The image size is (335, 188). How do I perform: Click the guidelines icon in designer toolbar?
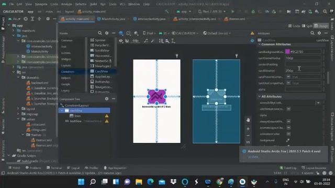pos(173,41)
